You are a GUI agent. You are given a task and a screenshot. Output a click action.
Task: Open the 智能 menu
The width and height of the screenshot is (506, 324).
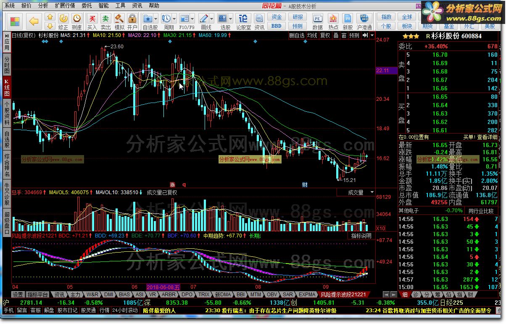coord(103,5)
